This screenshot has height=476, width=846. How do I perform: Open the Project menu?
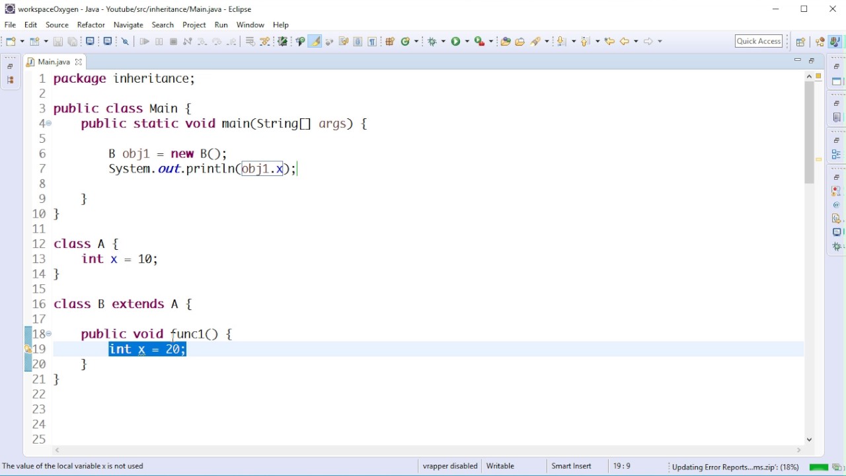click(194, 25)
